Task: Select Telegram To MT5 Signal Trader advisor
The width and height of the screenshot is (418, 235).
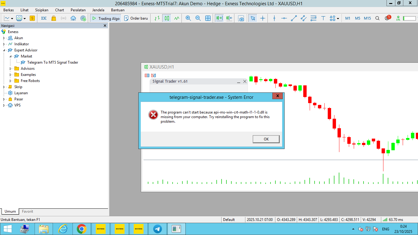Action: [x=53, y=62]
